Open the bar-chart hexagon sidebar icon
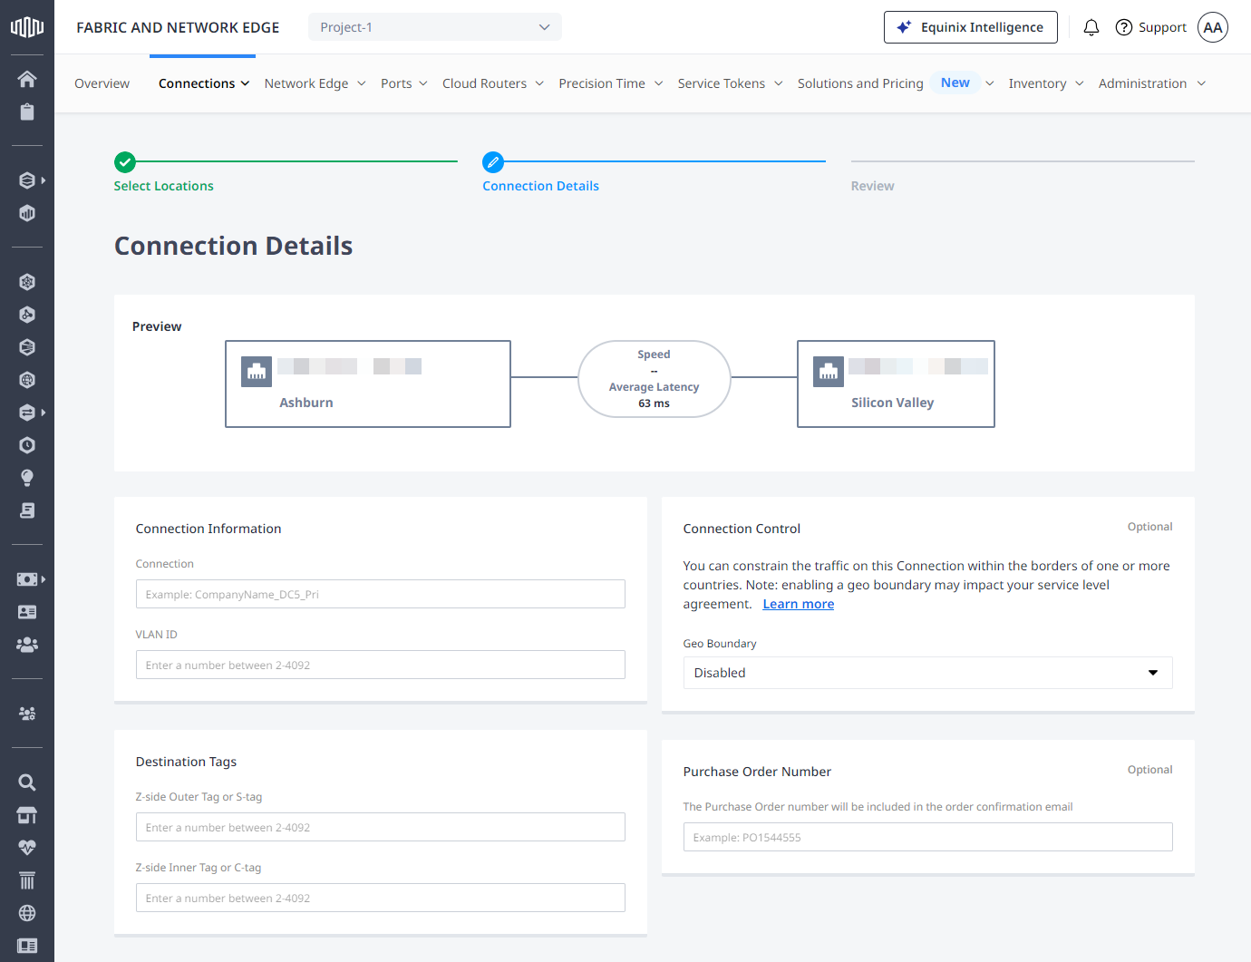The width and height of the screenshot is (1251, 962). tap(27, 213)
